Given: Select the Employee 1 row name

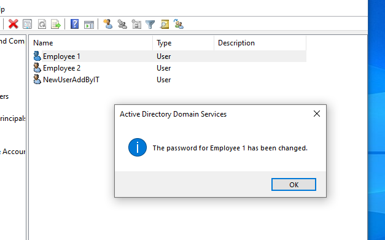Looking at the screenshot, I should pyautogui.click(x=61, y=56).
